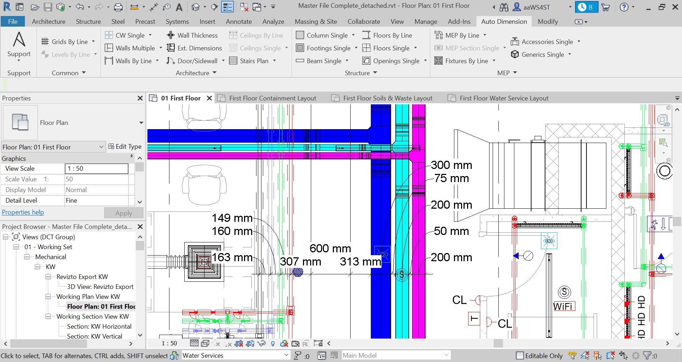
Task: Click the Walls Multiple button
Action: 130,48
